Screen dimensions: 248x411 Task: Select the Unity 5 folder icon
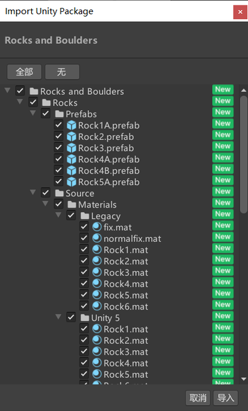coord(85,318)
